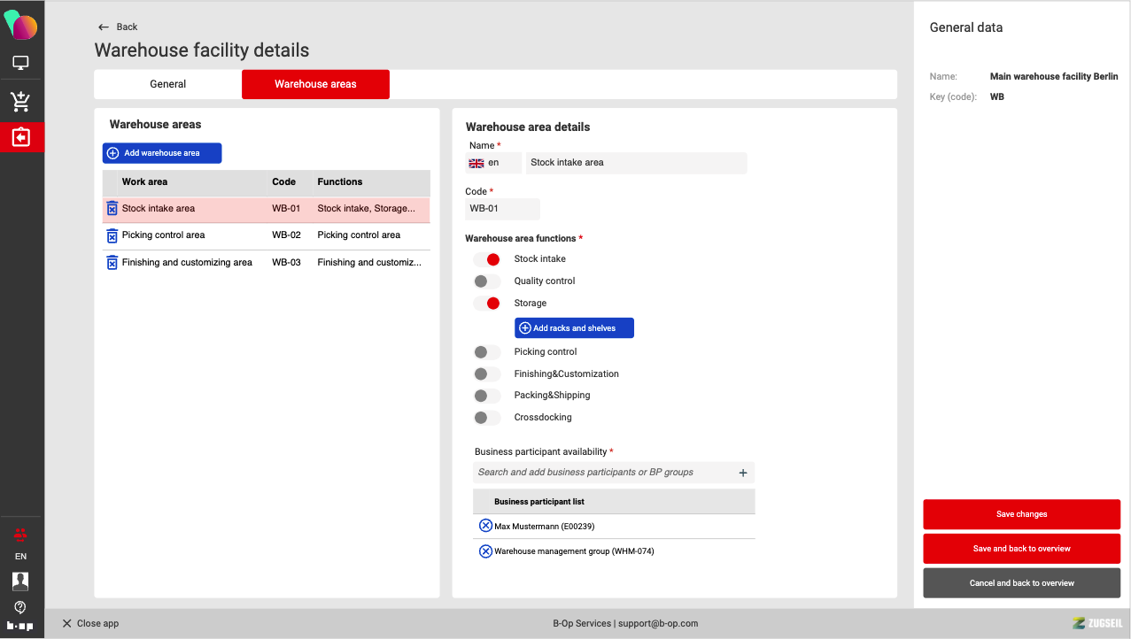Screen dimensions: 1131x639
Task: Remove Max Mustermann from participant list
Action: [485, 526]
